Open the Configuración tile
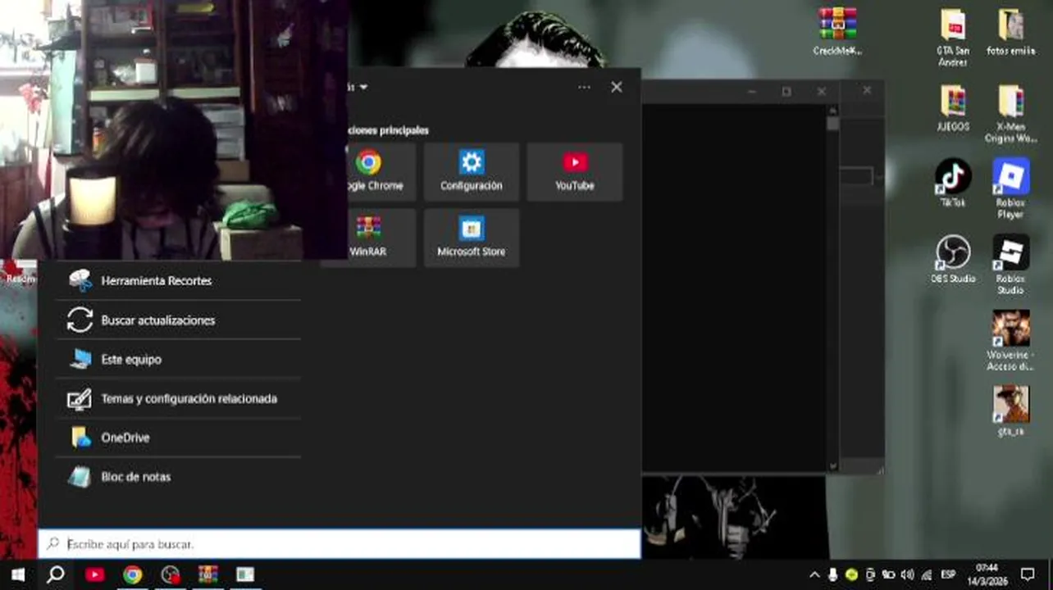The height and width of the screenshot is (590, 1053). (472, 172)
